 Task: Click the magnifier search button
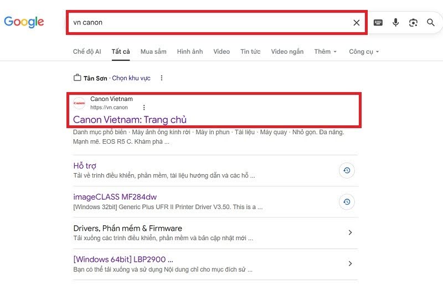(431, 23)
